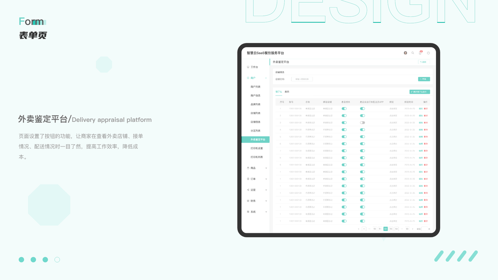The height and width of the screenshot is (280, 498).
Task: Click the power logout icon in header
Action: click(x=428, y=53)
